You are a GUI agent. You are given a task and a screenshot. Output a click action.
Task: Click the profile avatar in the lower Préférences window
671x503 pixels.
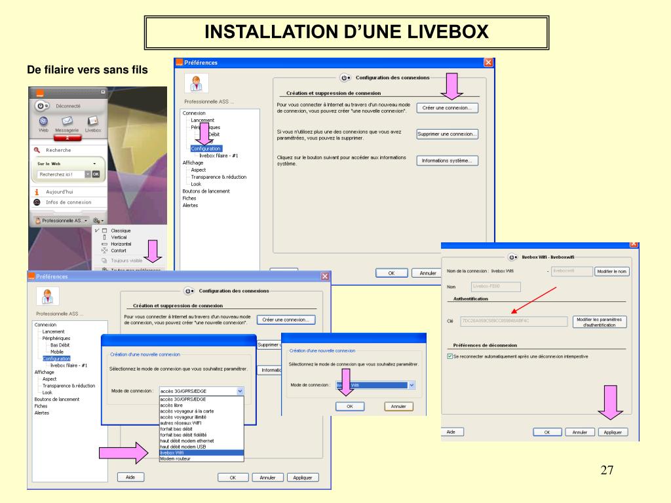click(x=47, y=296)
